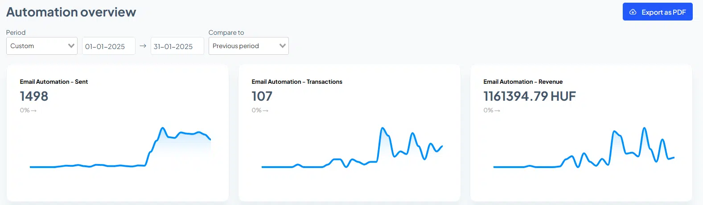Click the cloud download icon in Export button
The width and height of the screenshot is (703, 205).
coord(633,12)
